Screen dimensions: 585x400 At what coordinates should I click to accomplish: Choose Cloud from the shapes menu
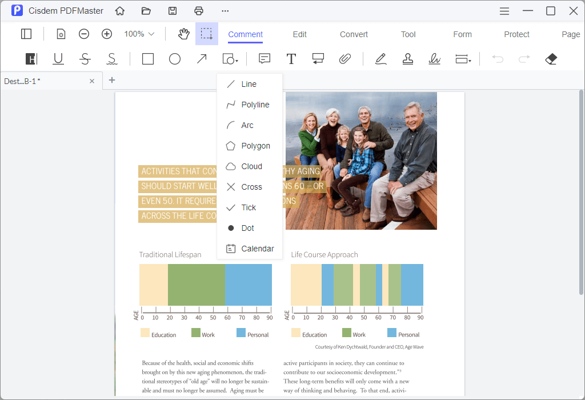coord(250,166)
